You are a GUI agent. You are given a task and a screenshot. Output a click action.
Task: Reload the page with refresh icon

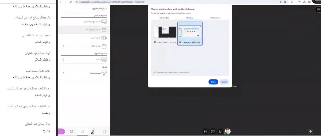[x=71, y=2]
